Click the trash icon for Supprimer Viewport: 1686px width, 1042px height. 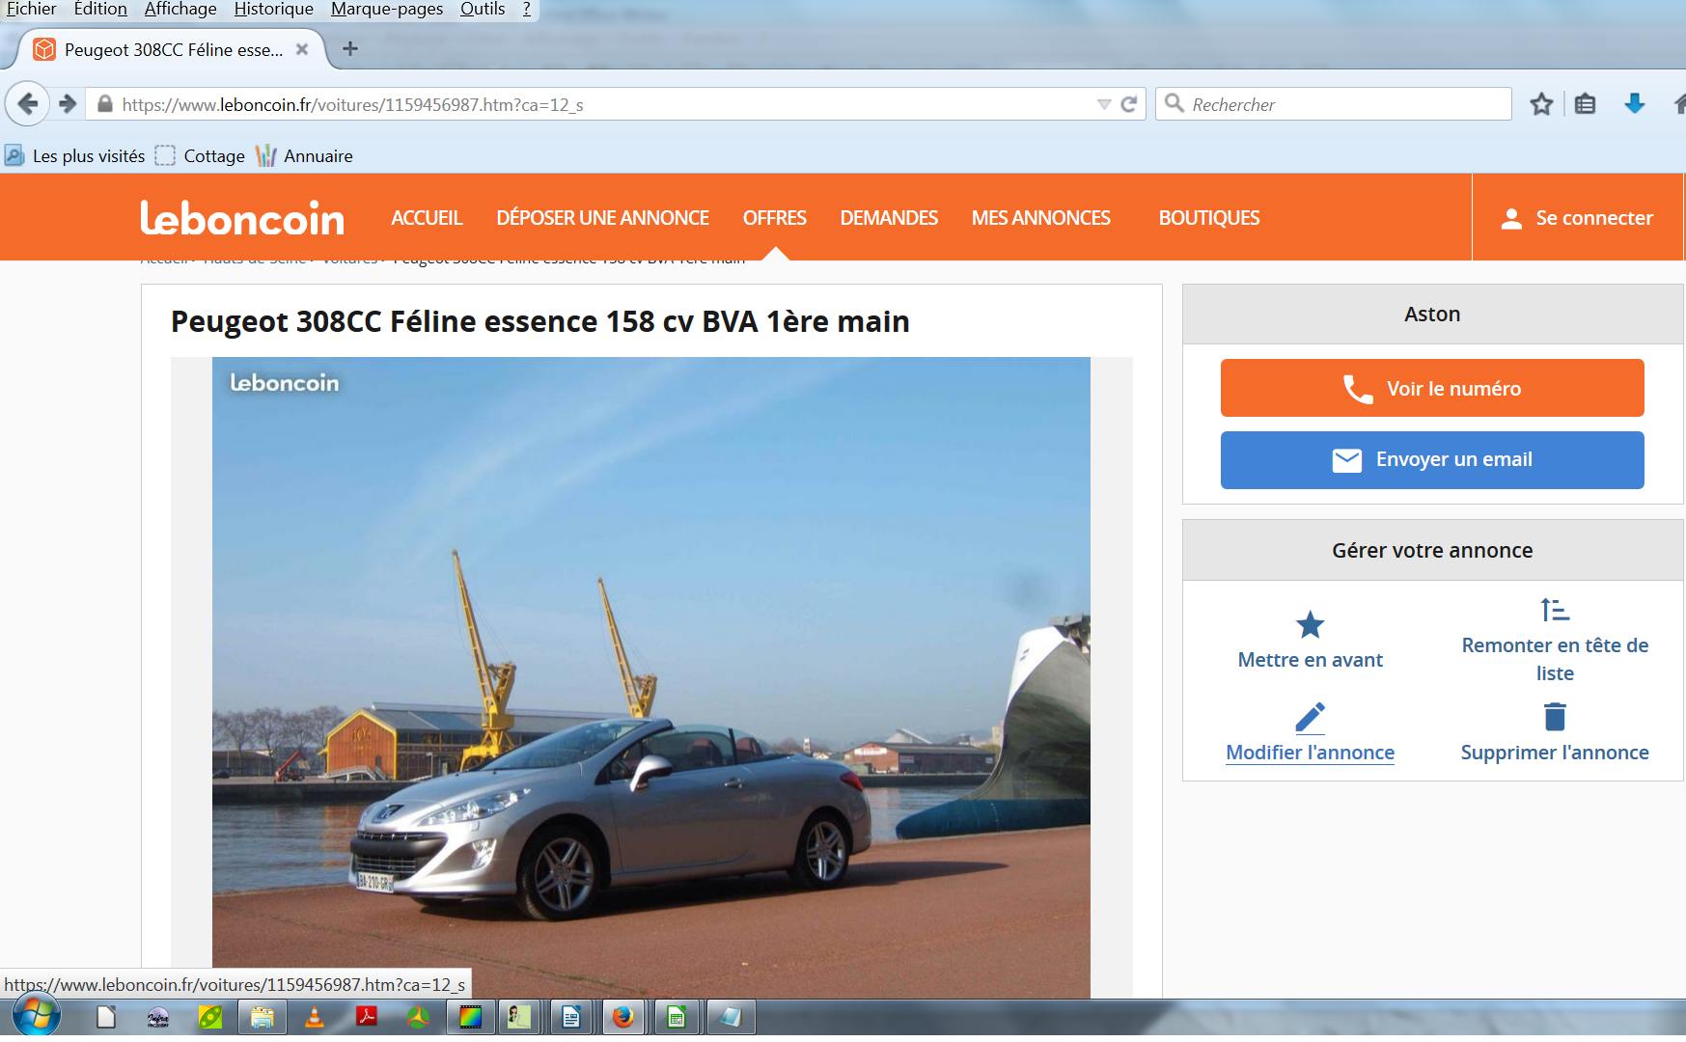coord(1555,717)
